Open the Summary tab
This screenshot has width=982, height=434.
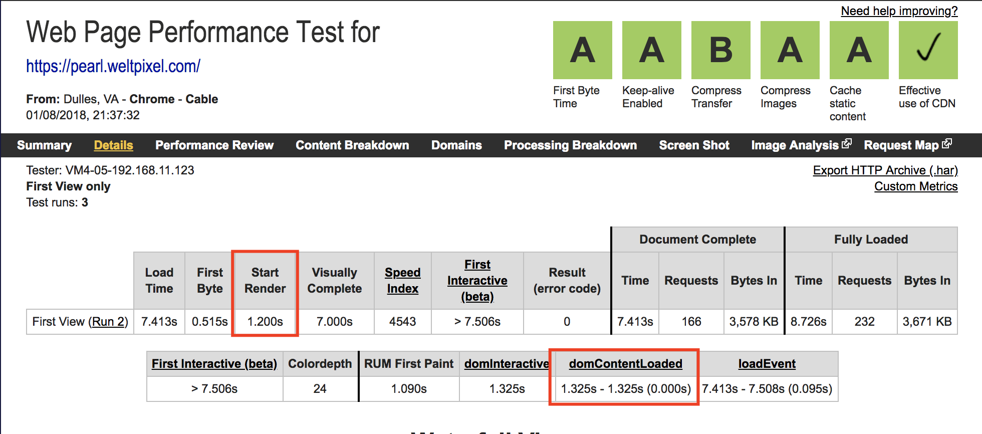pyautogui.click(x=44, y=145)
